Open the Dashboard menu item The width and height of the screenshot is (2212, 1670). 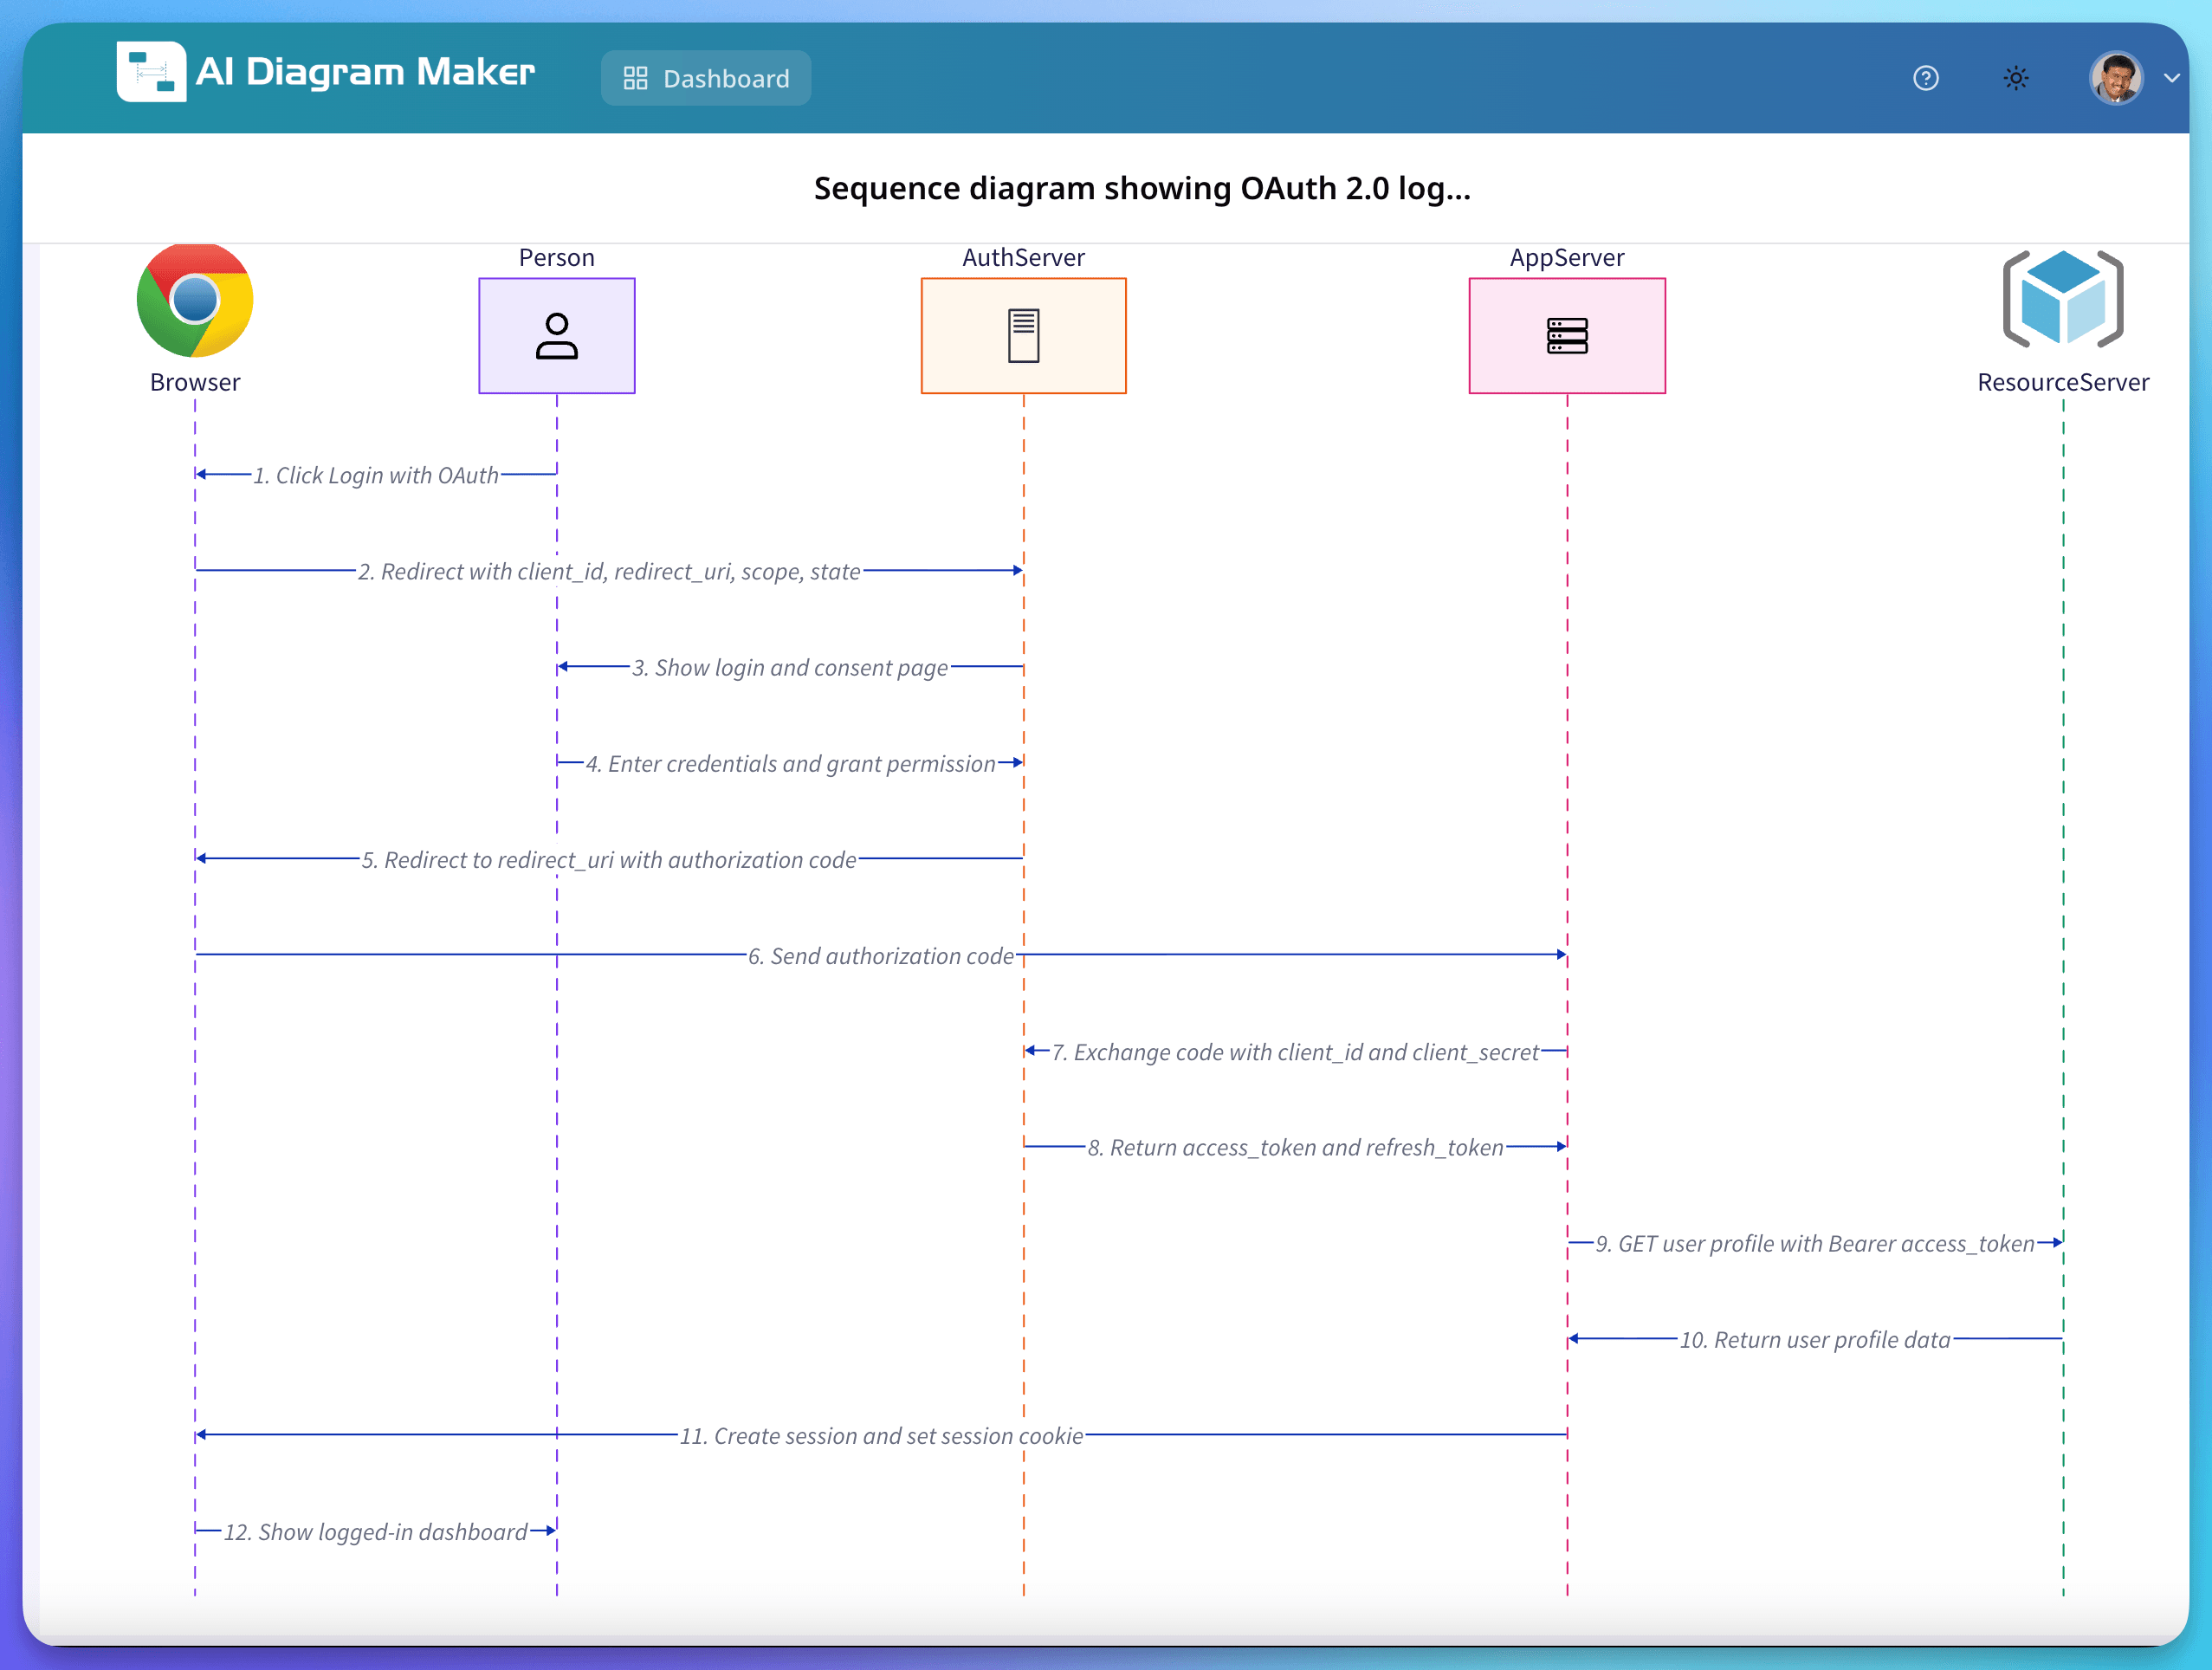[x=706, y=77]
